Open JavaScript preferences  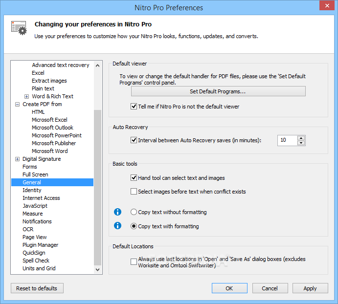pyautogui.click(x=35, y=206)
